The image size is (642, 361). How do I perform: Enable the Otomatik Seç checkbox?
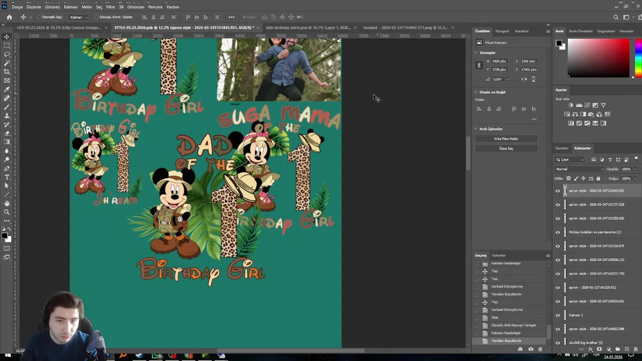coord(39,17)
